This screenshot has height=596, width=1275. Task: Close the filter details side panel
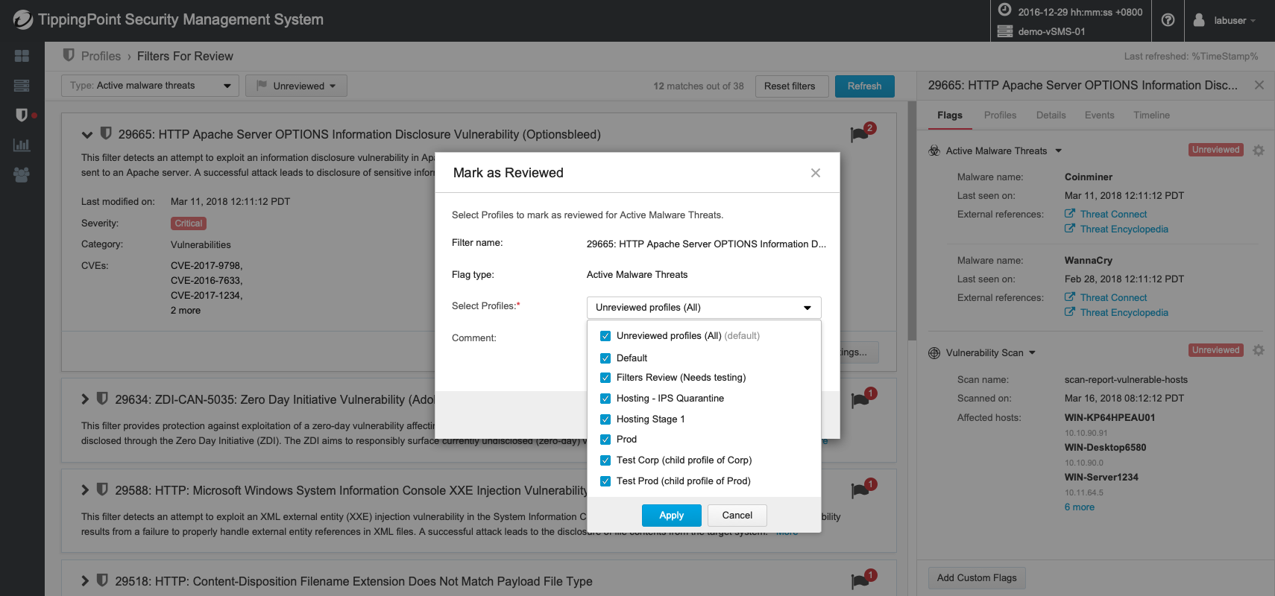point(1259,85)
